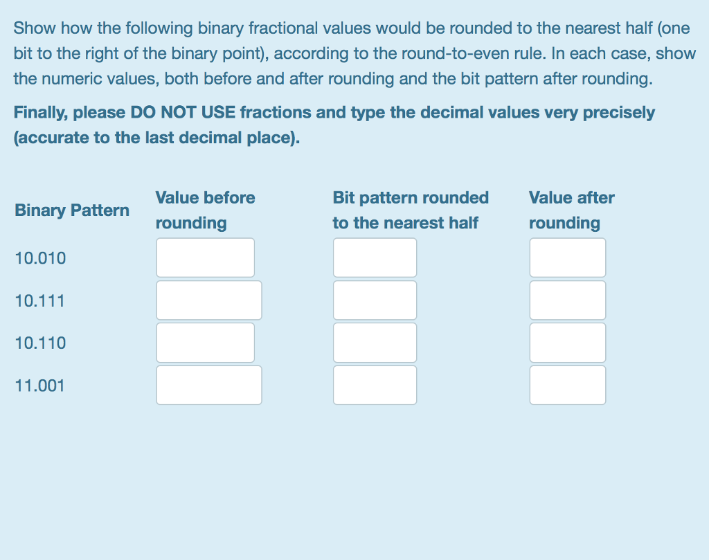Click the Value before rounding field for 10.010
709x560 pixels.
pyautogui.click(x=205, y=258)
